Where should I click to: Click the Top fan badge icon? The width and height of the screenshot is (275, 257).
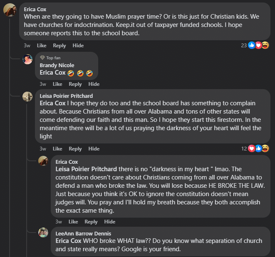pyautogui.click(x=42, y=58)
